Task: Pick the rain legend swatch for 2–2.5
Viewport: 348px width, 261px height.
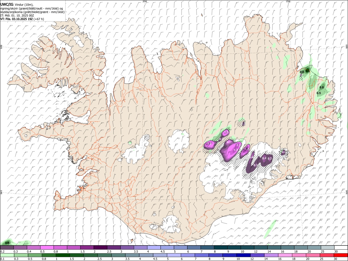Action: tap(91, 255)
